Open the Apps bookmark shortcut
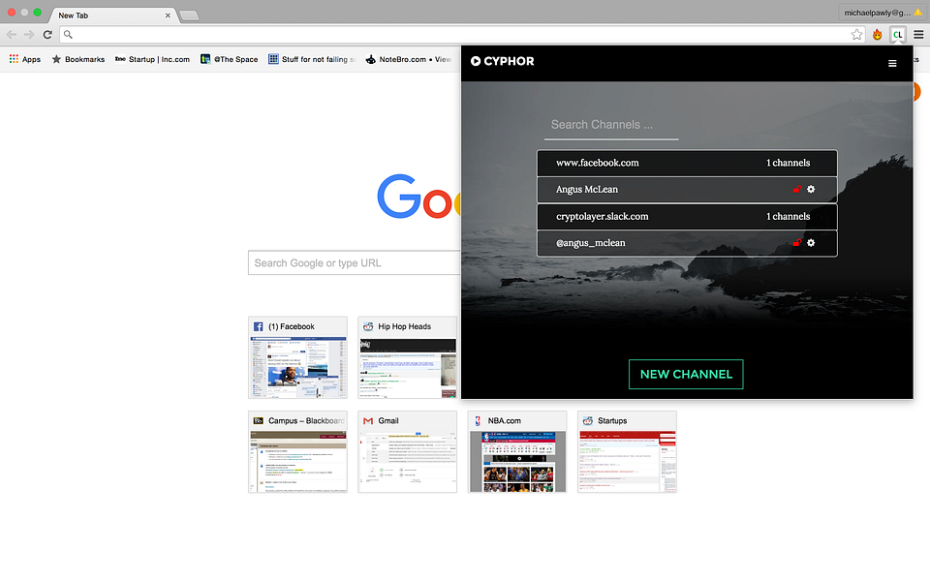The height and width of the screenshot is (581, 930). click(25, 59)
